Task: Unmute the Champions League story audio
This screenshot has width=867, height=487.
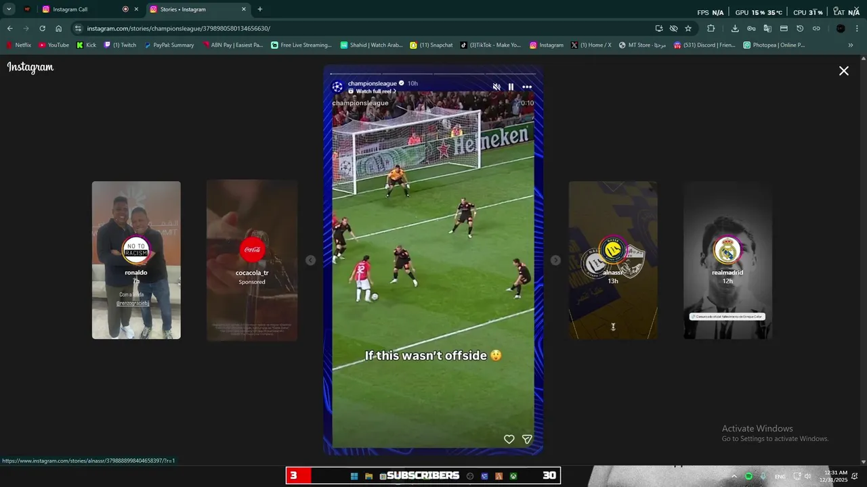Action: tap(496, 87)
